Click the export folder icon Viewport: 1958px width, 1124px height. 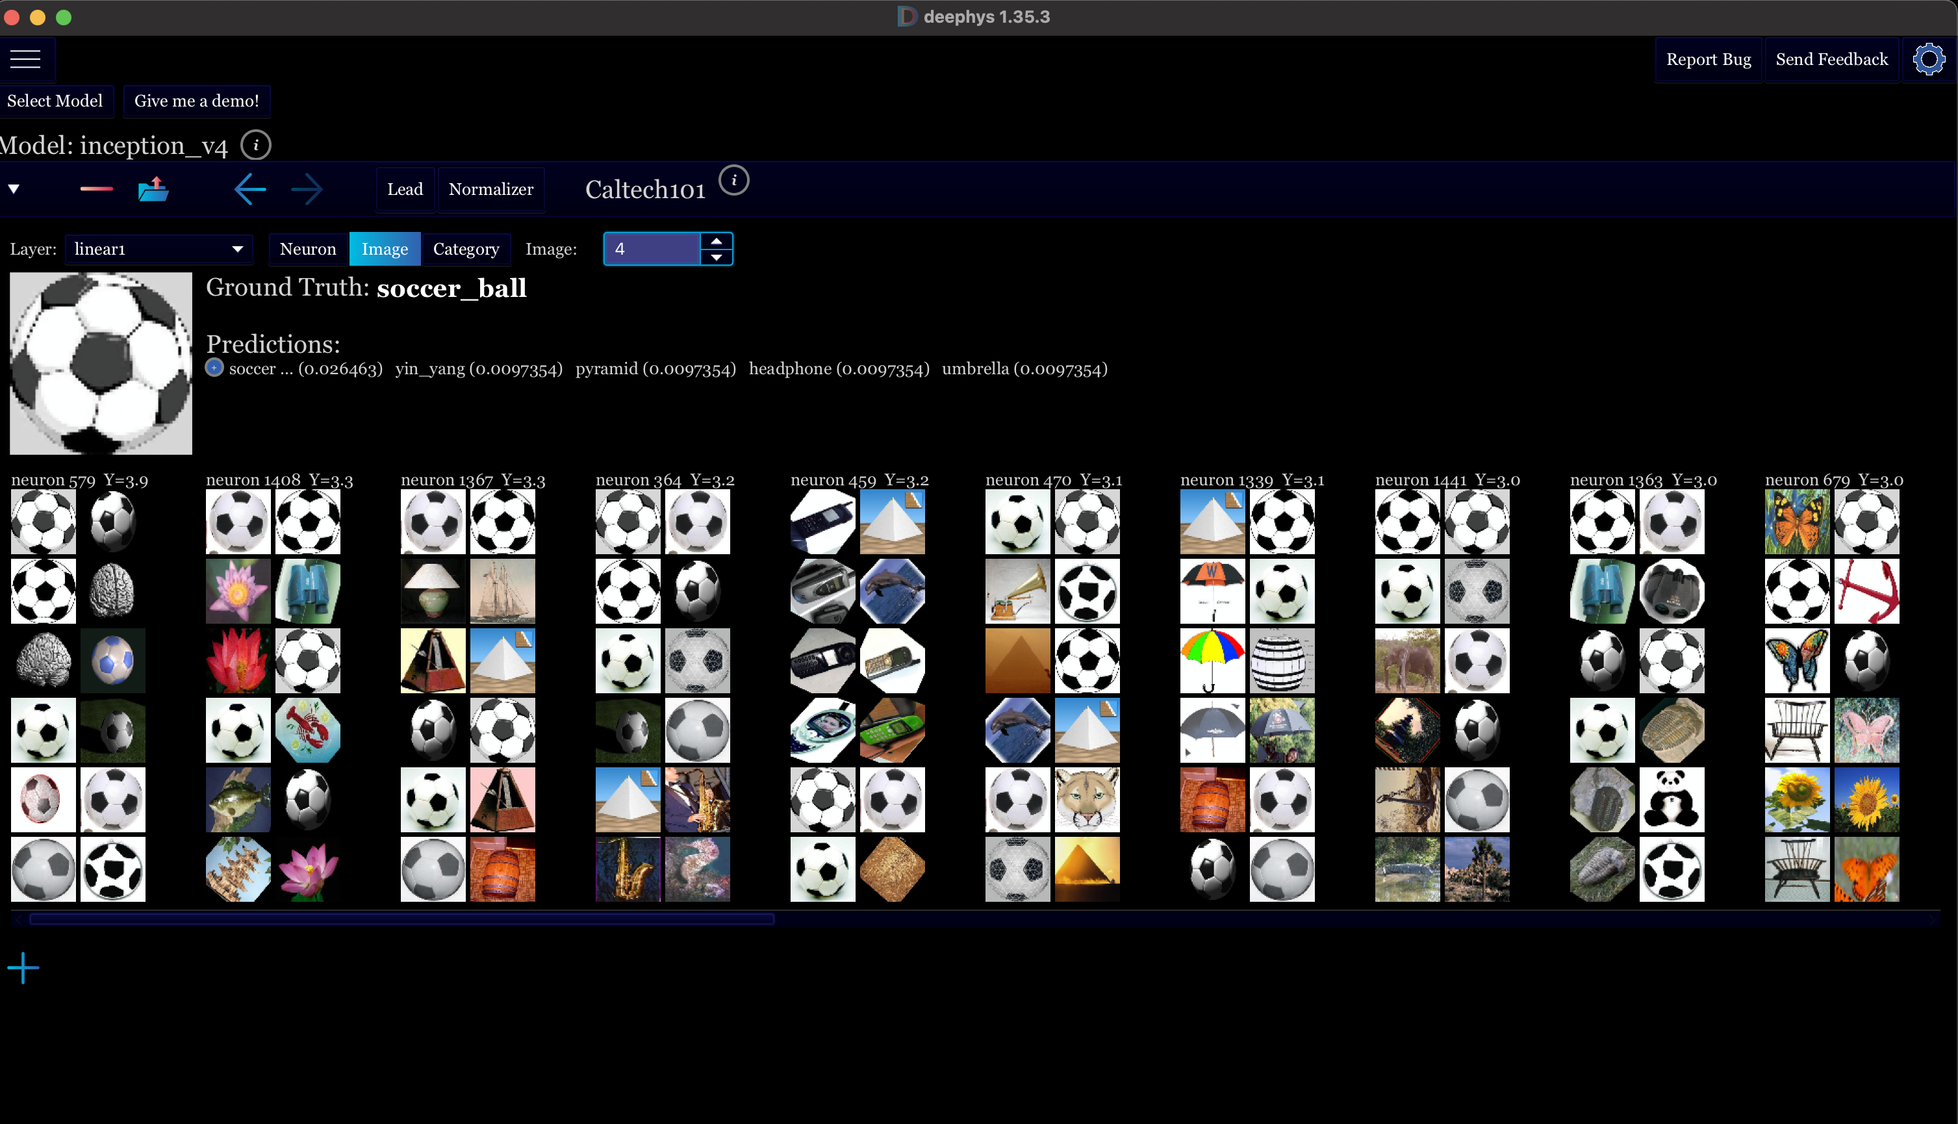(153, 189)
